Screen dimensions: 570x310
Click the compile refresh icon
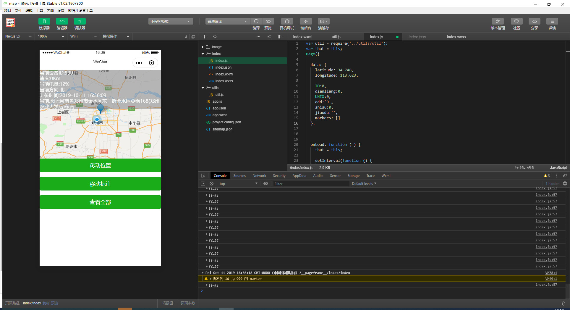(x=256, y=21)
